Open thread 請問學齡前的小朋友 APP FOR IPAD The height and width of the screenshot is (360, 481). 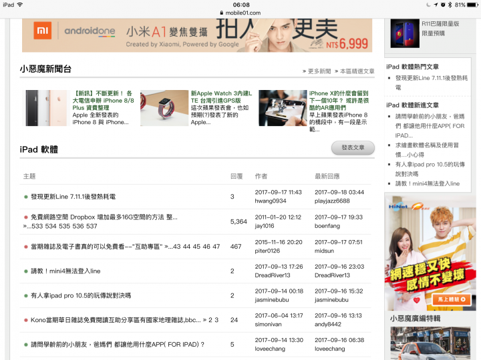click(x=118, y=345)
